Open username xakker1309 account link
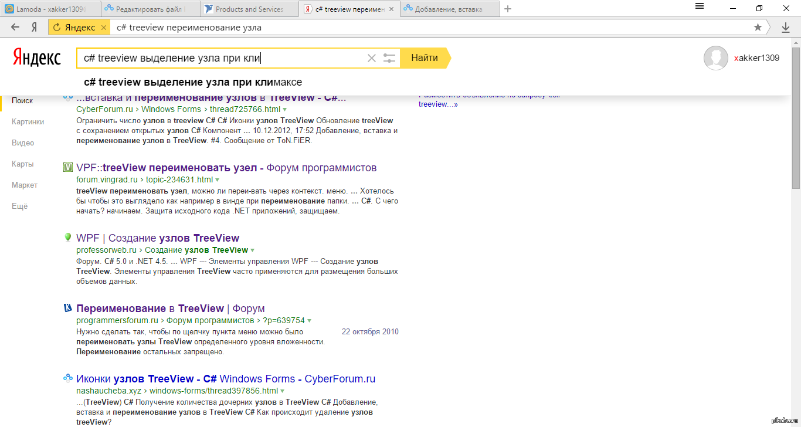Screen dimensions: 801x427 pos(756,58)
